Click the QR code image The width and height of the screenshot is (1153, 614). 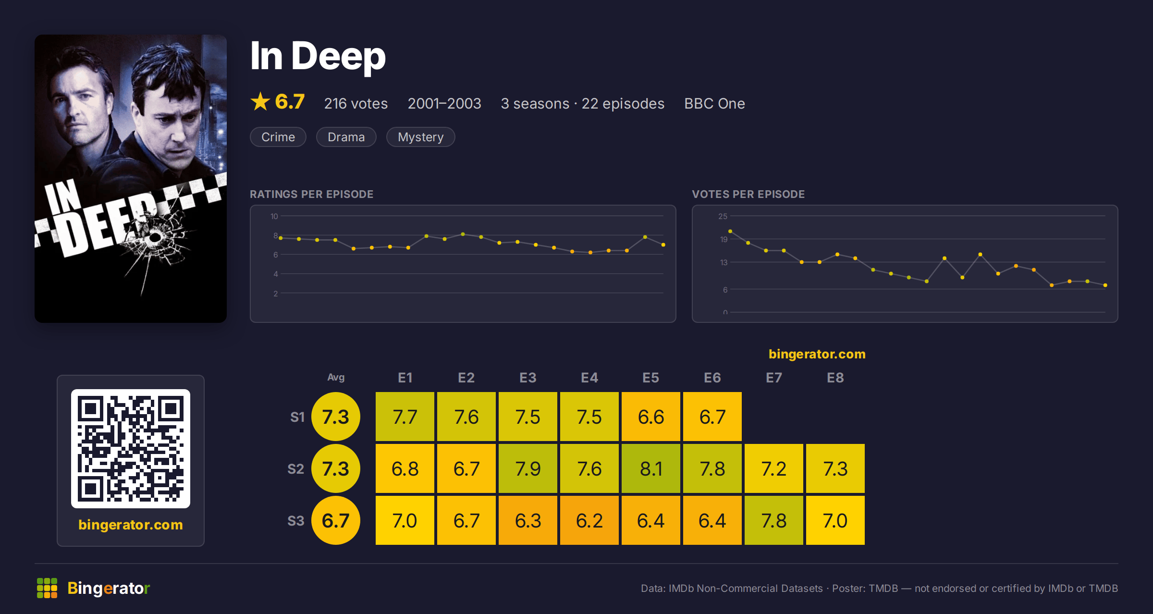(x=131, y=449)
